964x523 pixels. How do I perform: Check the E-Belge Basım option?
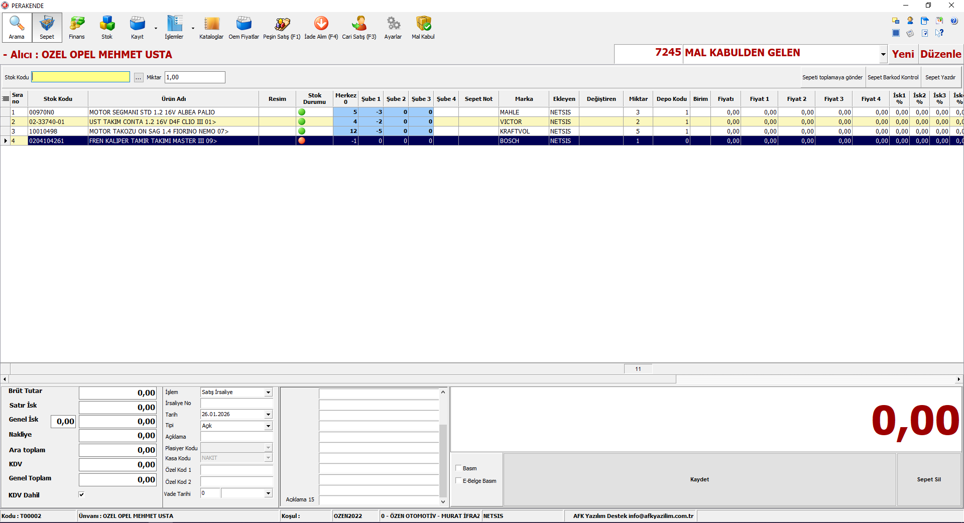pyautogui.click(x=458, y=480)
